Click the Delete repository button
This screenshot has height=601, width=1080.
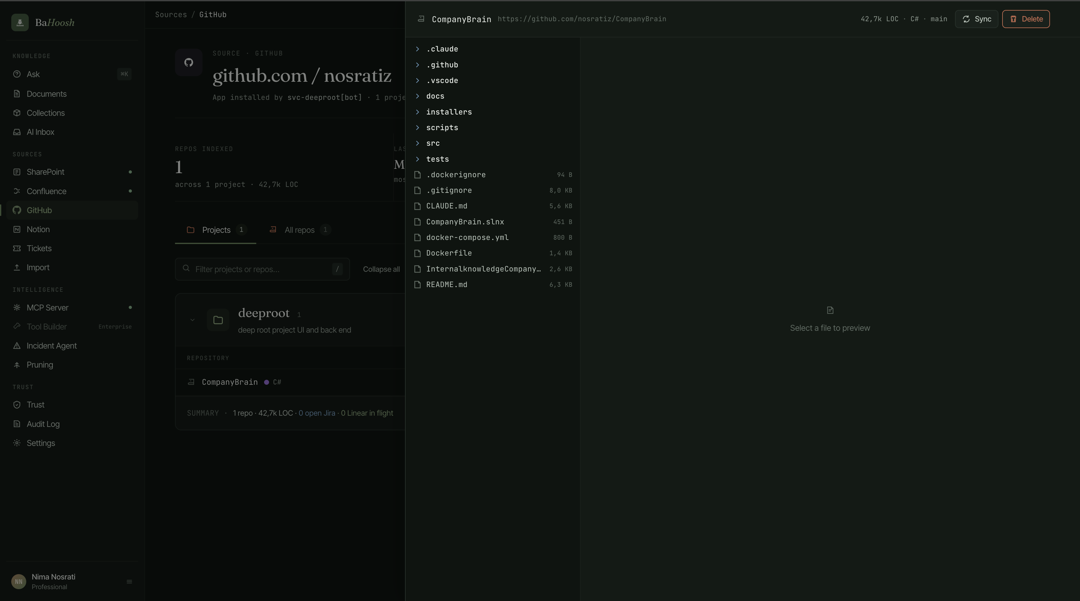[x=1026, y=19]
